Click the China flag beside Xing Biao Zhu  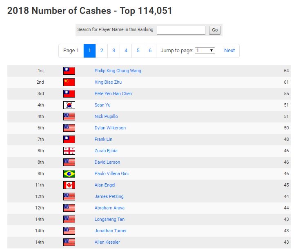click(x=69, y=82)
